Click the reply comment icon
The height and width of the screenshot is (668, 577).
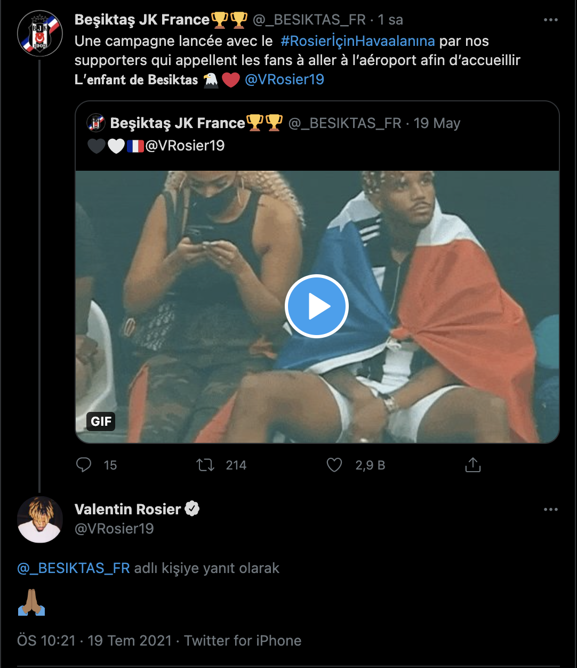pos(84,465)
